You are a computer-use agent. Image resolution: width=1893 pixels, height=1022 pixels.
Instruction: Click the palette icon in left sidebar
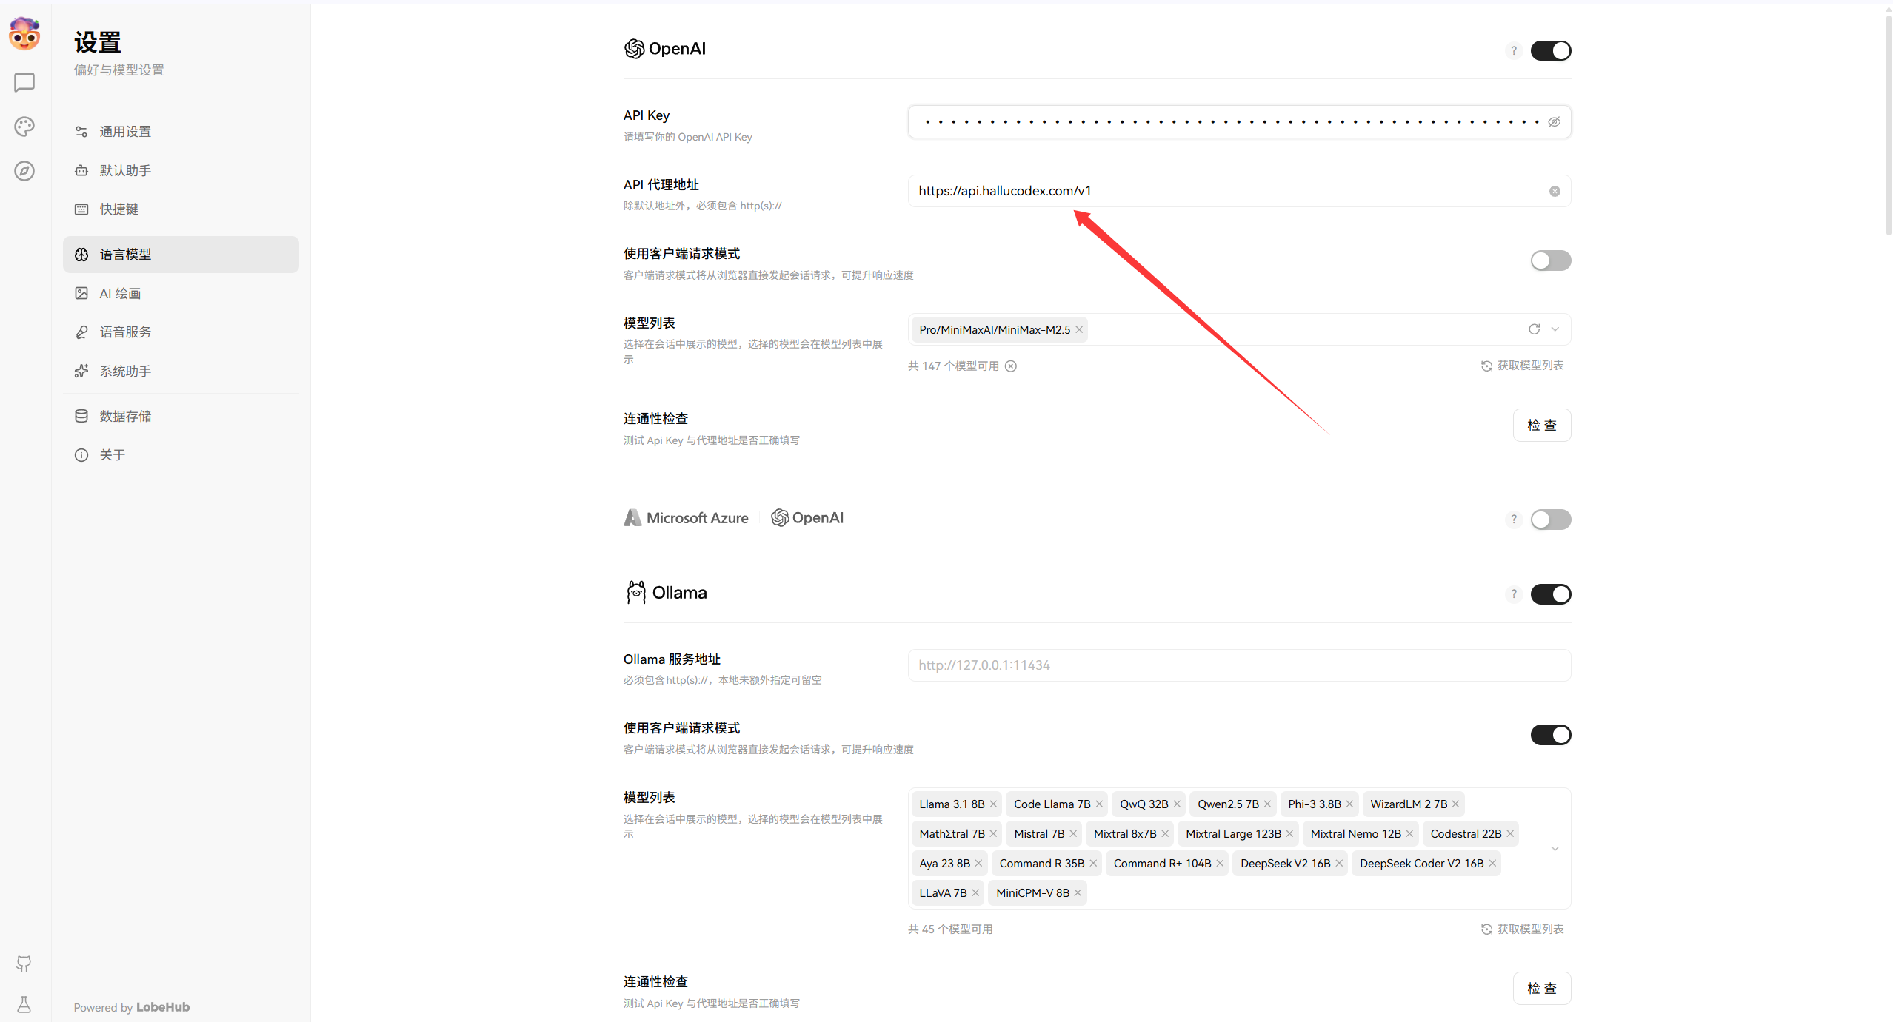tap(24, 127)
